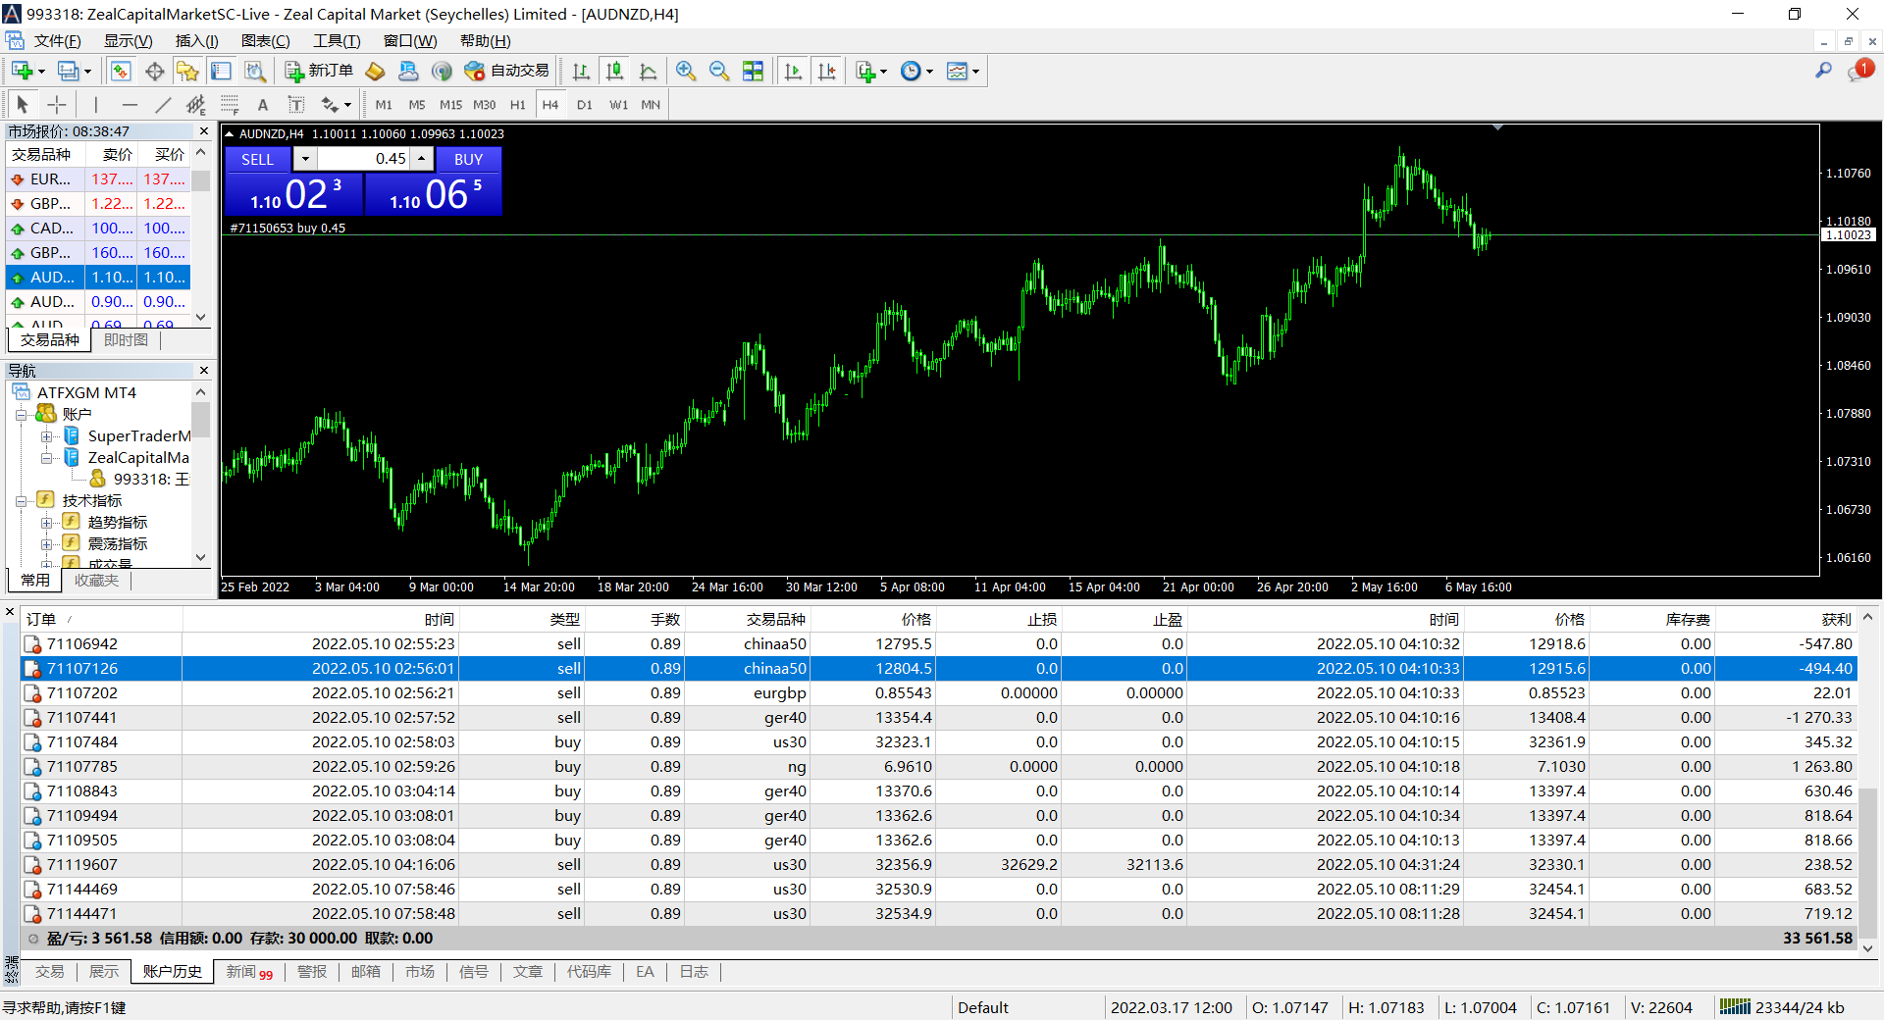The width and height of the screenshot is (1884, 1020).
Task: Select the vertical line drawing tool
Action: [95, 104]
